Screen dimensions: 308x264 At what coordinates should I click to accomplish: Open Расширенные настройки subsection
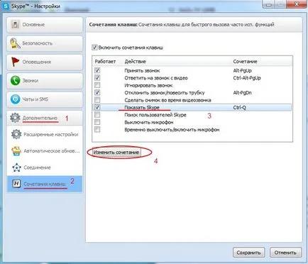(45, 134)
